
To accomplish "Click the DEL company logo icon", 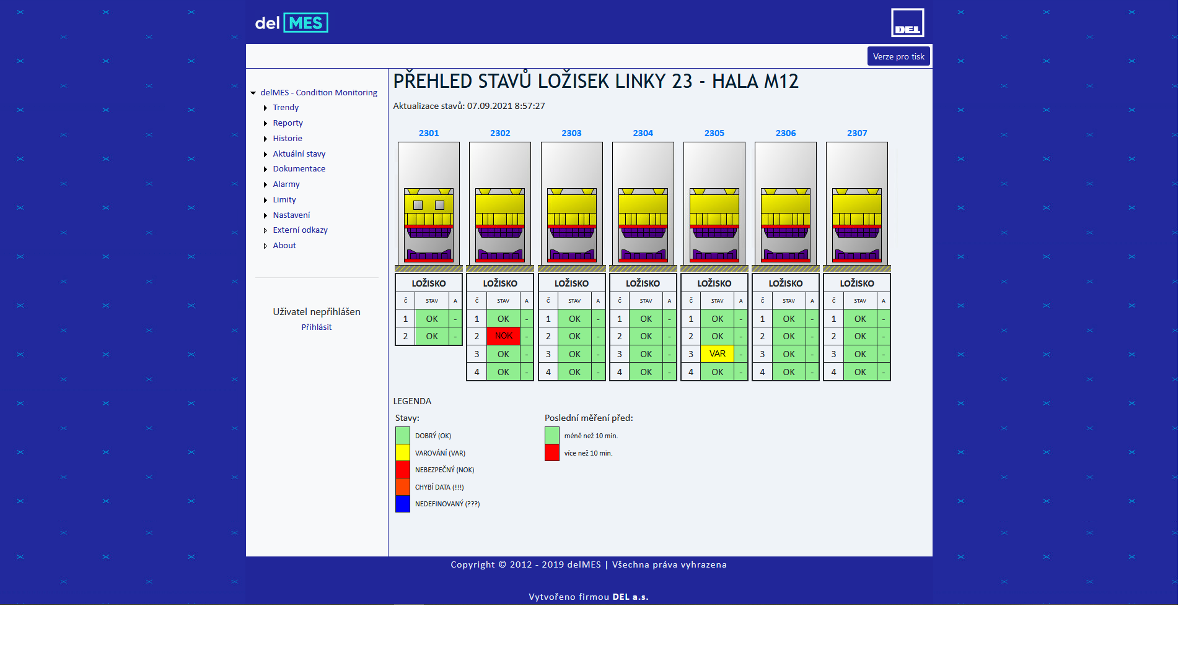I will pyautogui.click(x=907, y=23).
